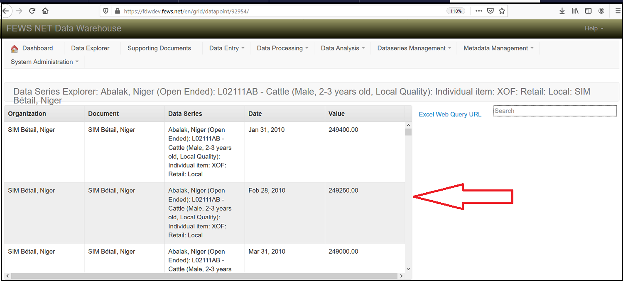This screenshot has width=623, height=281.
Task: Click inside the Search input field
Action: 554,111
